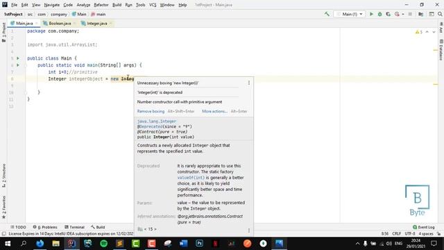Screen dimensions: 444x250
Task: Click the Build Project hammer icon
Action: pos(327,14)
